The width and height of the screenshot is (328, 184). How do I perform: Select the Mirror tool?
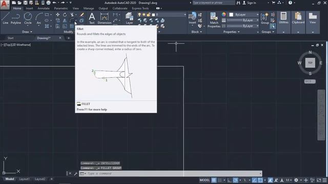point(65,20)
